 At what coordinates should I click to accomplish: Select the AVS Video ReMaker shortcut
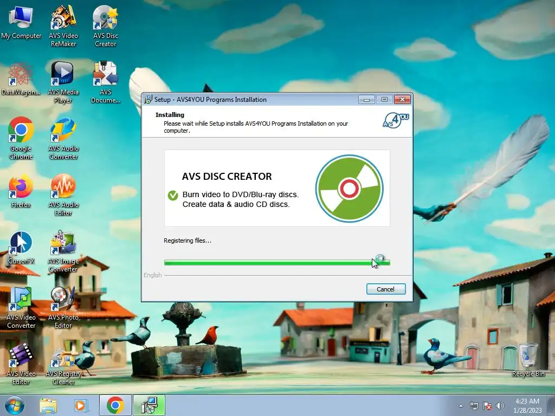click(x=63, y=26)
